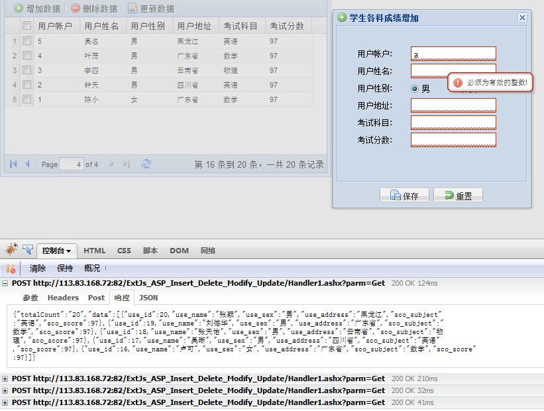Click the 保持 persist button

point(64,268)
